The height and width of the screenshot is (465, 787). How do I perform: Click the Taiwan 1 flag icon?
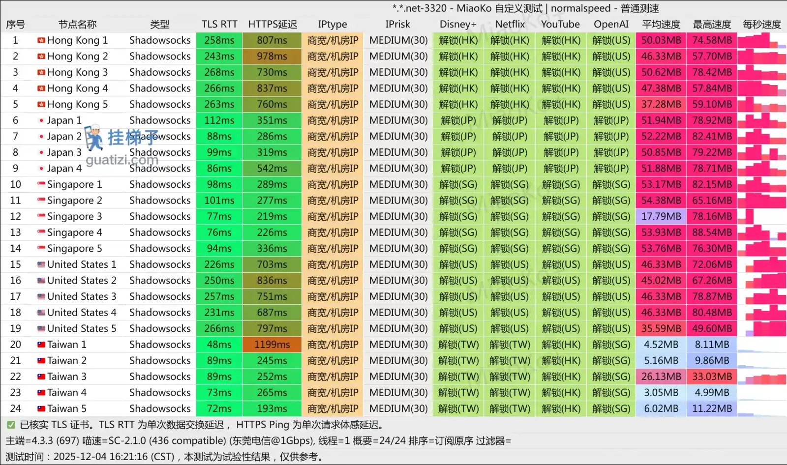41,345
